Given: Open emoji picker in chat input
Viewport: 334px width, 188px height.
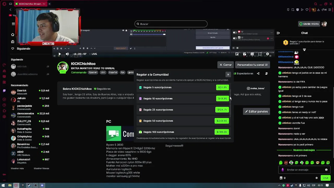Looking at the screenshot, I should coord(326,170).
